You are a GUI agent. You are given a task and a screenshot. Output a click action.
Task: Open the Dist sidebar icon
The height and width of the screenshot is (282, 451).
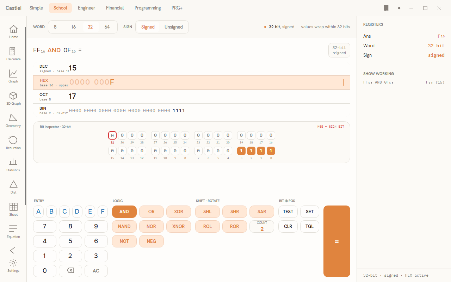click(13, 187)
